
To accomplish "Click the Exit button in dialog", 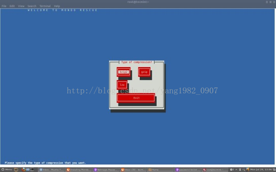I will [x=136, y=98].
